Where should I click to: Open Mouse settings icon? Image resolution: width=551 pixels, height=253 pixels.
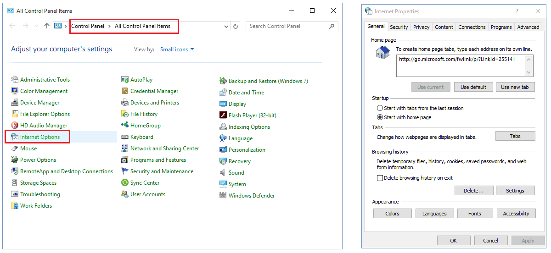[x=15, y=148]
